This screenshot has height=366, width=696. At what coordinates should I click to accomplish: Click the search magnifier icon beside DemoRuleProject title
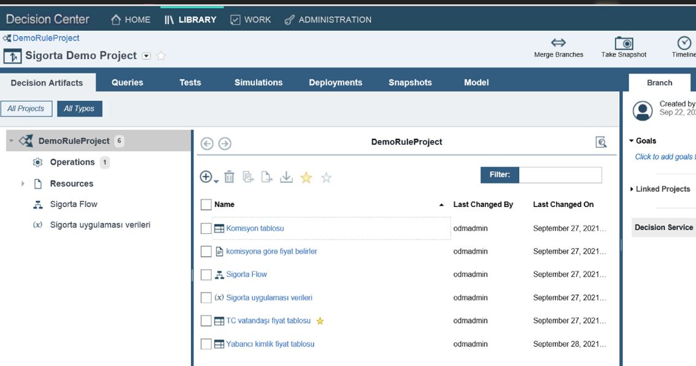pos(601,142)
